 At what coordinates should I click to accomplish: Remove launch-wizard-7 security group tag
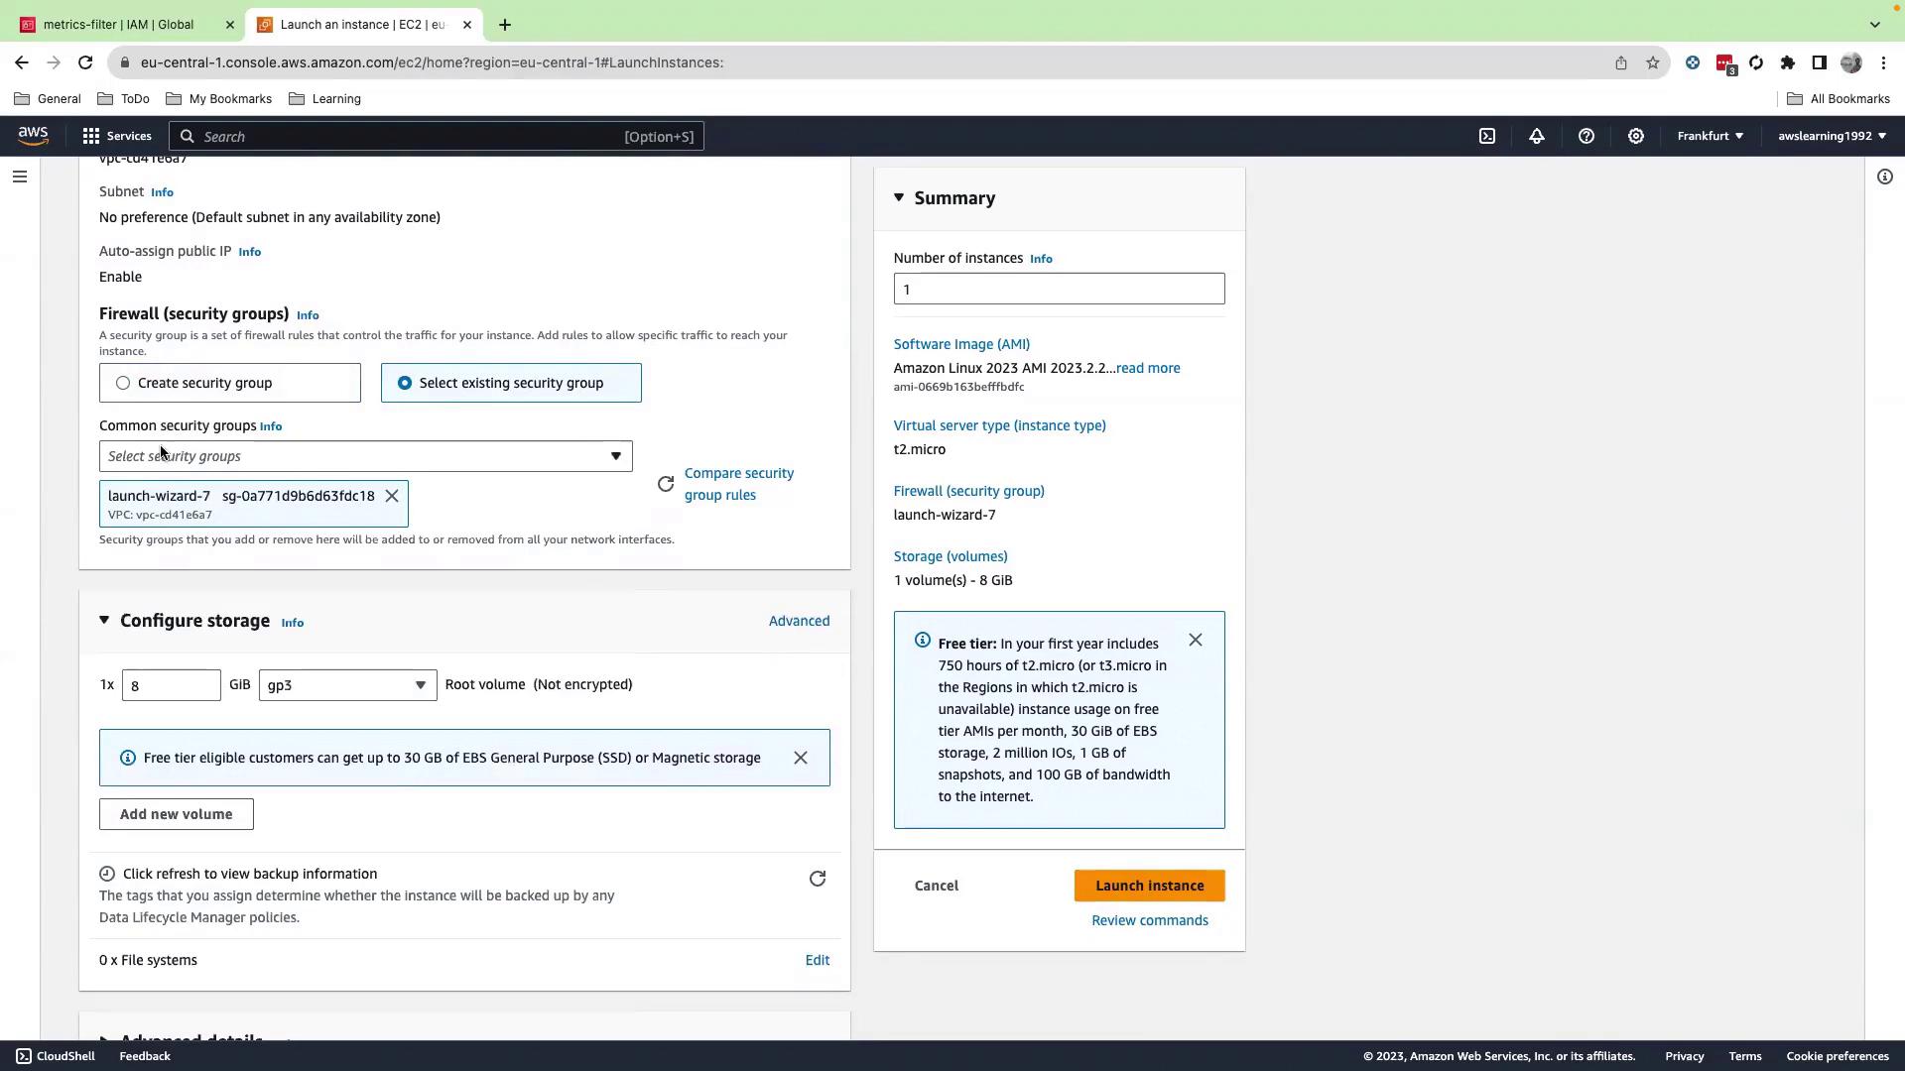point(392,496)
